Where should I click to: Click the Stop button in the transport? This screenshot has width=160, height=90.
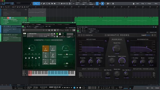point(74,87)
